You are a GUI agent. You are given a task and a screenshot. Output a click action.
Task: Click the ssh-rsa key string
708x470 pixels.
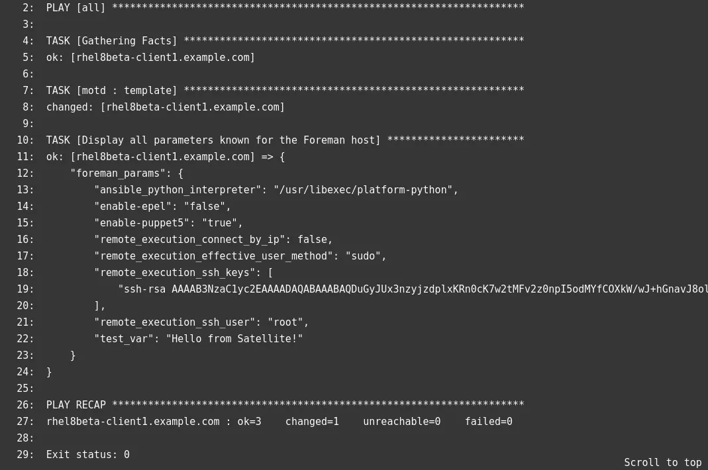pos(411,289)
